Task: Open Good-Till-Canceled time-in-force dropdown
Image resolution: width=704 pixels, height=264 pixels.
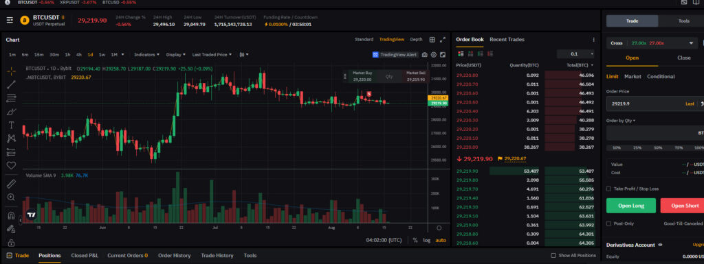Action: (683, 224)
